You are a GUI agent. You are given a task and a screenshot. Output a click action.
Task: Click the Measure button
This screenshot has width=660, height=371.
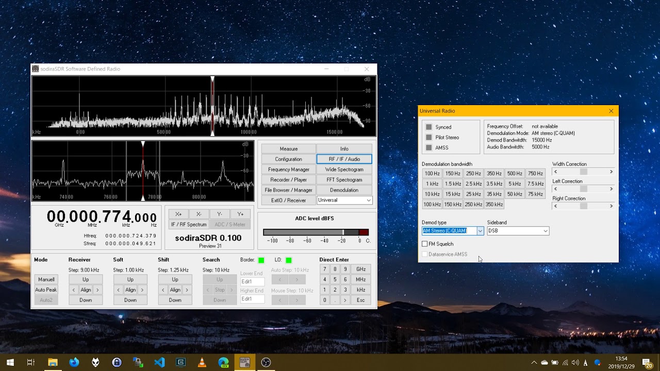289,149
